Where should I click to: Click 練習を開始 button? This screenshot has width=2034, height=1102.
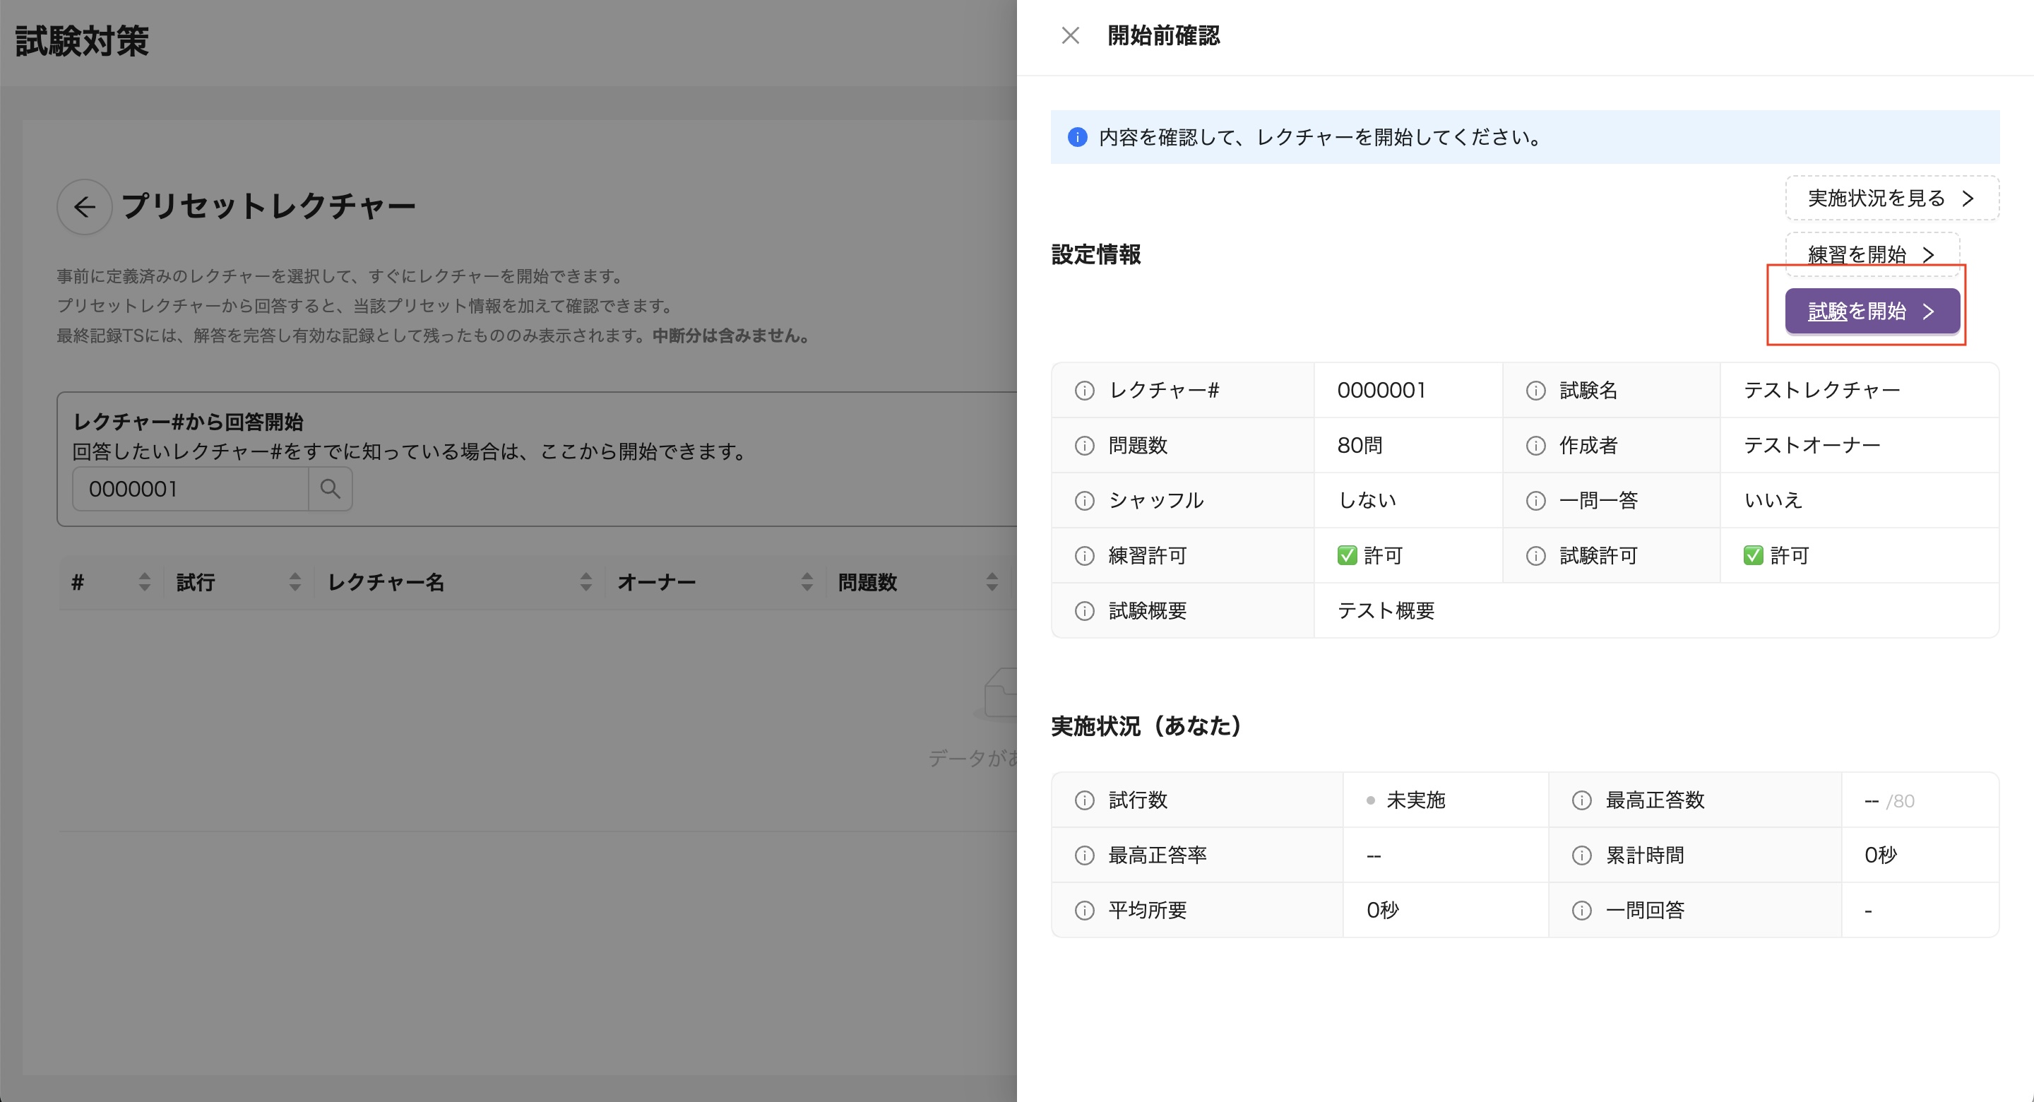click(x=1872, y=254)
